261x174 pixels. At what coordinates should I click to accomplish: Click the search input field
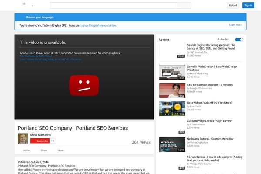tap(114, 5)
